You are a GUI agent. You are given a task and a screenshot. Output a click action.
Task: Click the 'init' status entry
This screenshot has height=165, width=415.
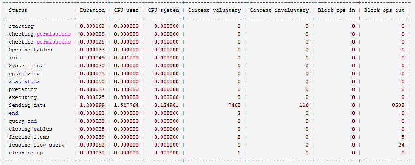[15, 58]
